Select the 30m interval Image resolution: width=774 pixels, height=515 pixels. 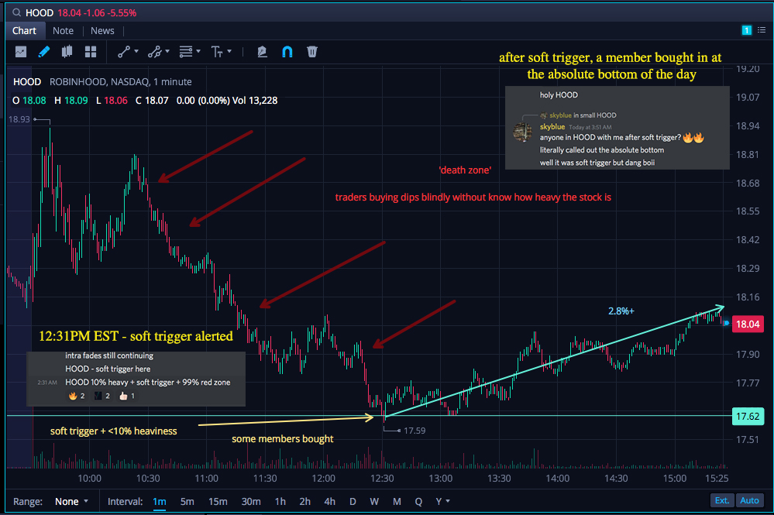[x=251, y=501]
